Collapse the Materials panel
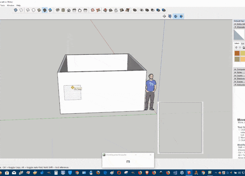This screenshot has height=176, width=245. [x=239, y=27]
